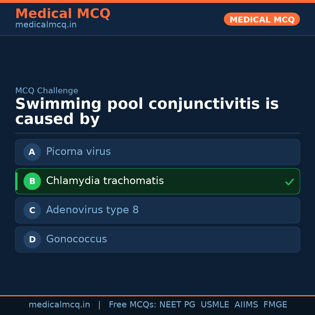Screen dimensions: 315x315
Task: Click the green bar left of option B
Action: (16, 181)
